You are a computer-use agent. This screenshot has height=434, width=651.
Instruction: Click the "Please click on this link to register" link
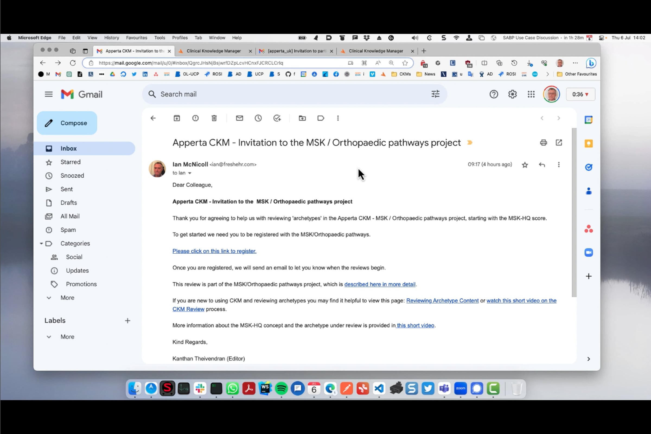[x=214, y=251]
